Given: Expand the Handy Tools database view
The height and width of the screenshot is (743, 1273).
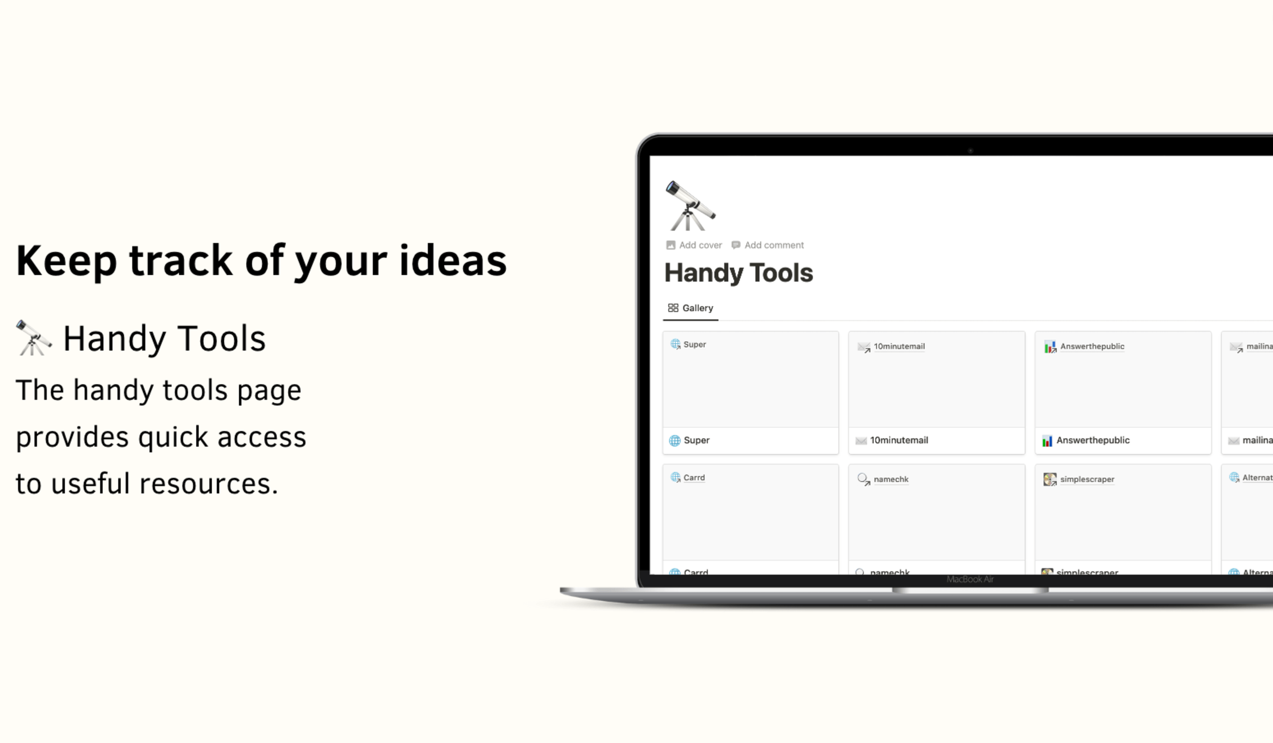Looking at the screenshot, I should click(692, 307).
